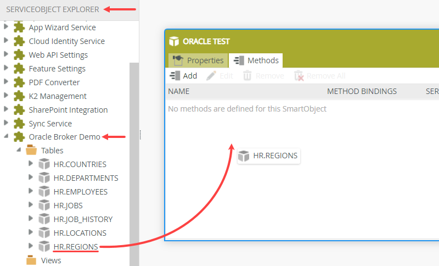Collapse the Tables folder node
Viewport: 439px width, 266px height.
[19, 150]
